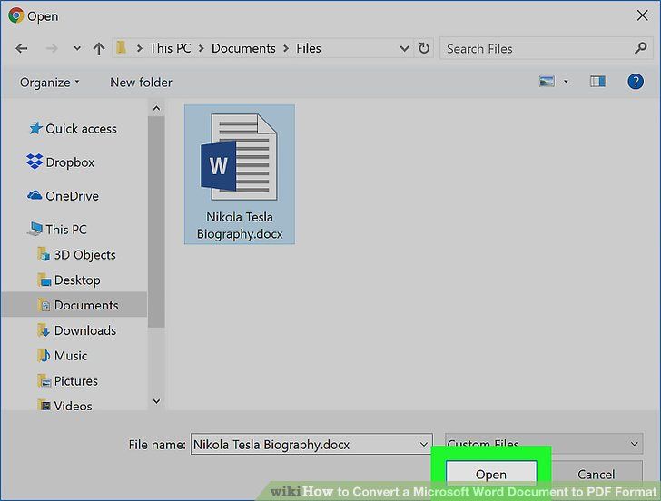Open the Music folder
The image size is (661, 501).
(71, 356)
